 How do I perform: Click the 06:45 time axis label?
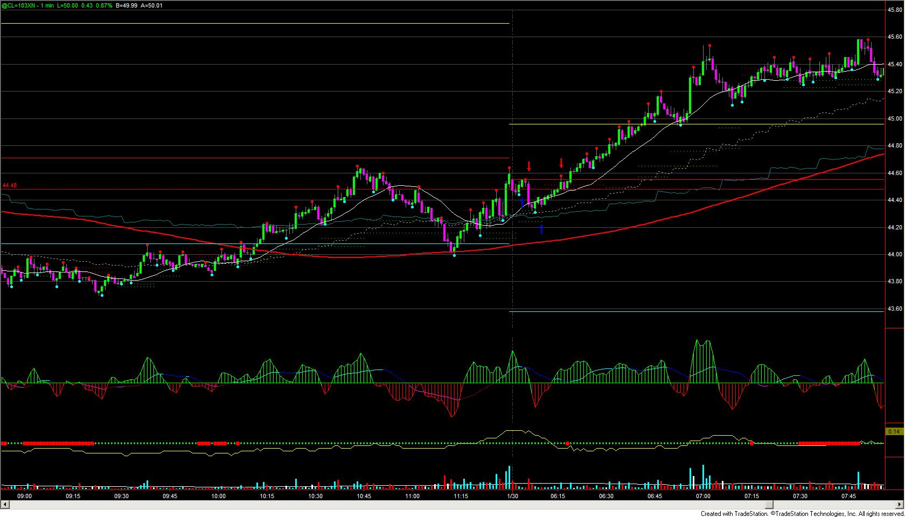pyautogui.click(x=655, y=496)
